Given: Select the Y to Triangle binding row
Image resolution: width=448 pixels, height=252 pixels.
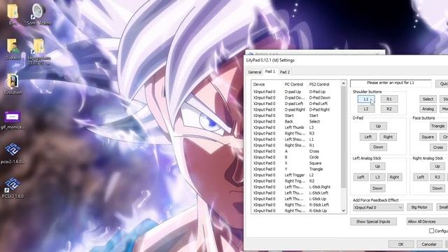Looking at the screenshot, I should (296, 169).
